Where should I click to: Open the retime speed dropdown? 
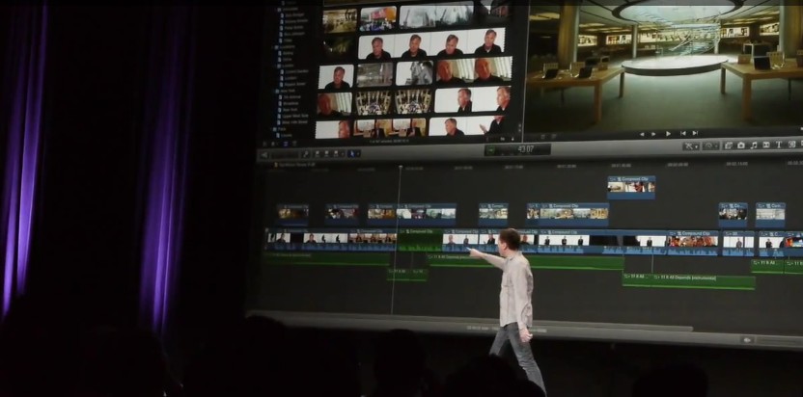tap(710, 146)
